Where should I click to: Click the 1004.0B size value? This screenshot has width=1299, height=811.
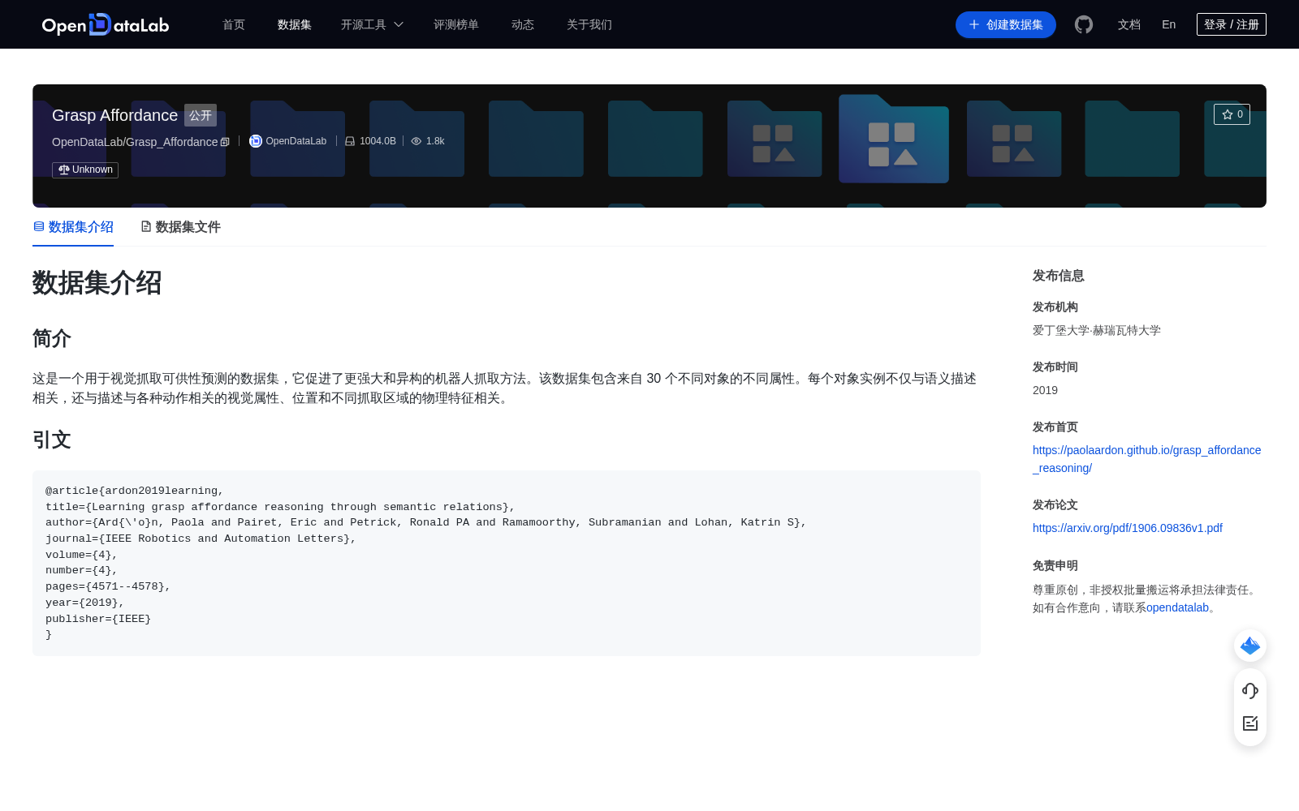coord(378,141)
